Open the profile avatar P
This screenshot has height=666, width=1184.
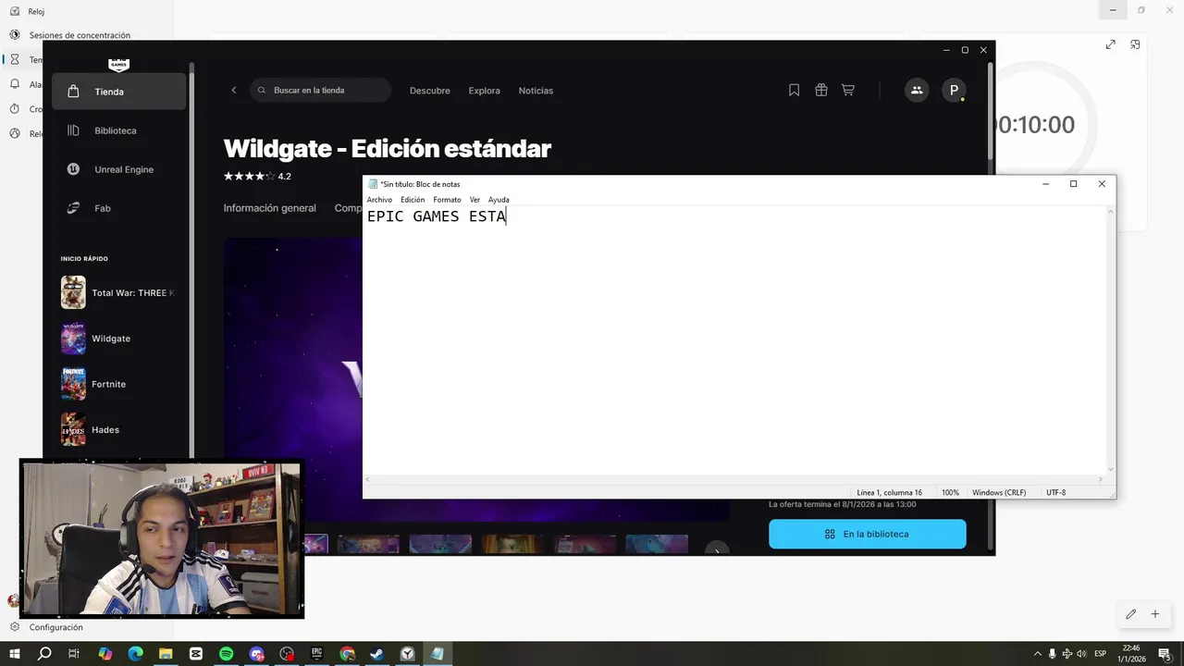click(x=954, y=90)
